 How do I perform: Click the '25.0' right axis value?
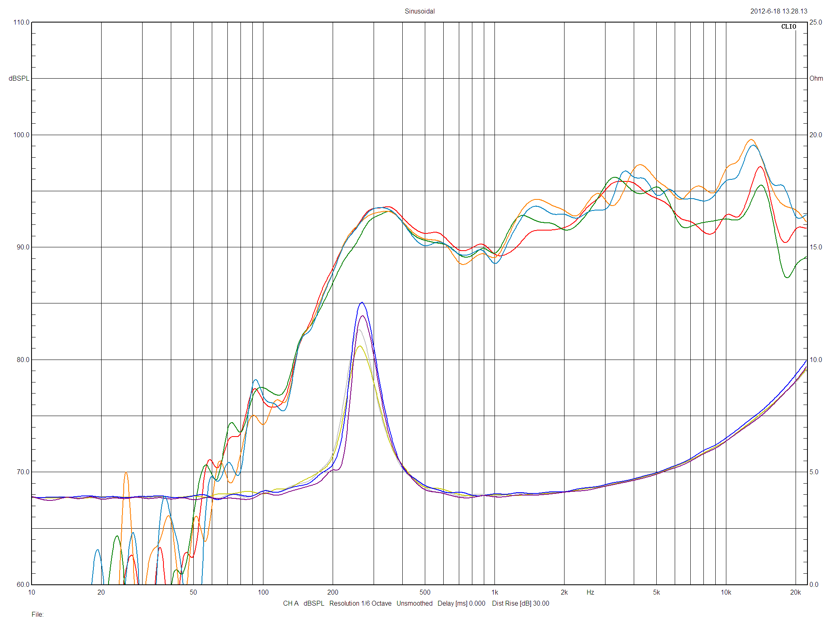(x=816, y=22)
